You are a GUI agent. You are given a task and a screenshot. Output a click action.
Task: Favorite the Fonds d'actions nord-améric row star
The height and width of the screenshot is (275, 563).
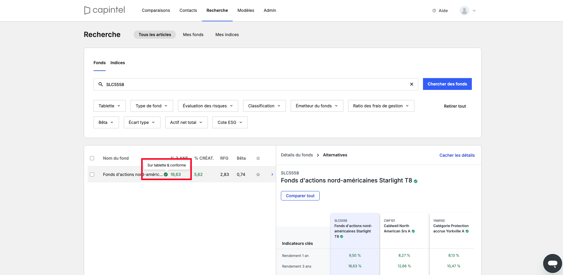(x=258, y=174)
